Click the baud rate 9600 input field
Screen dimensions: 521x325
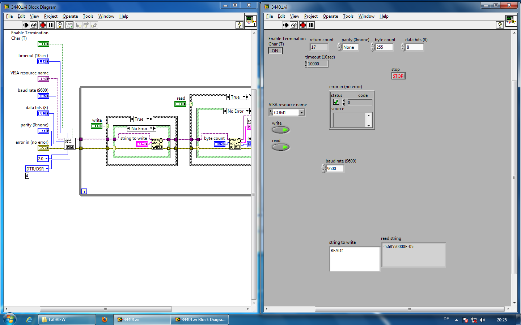coord(335,169)
